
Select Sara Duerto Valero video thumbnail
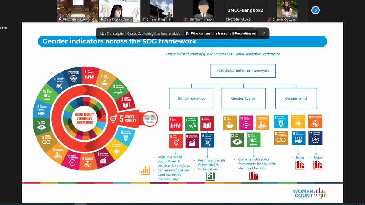(120, 11)
